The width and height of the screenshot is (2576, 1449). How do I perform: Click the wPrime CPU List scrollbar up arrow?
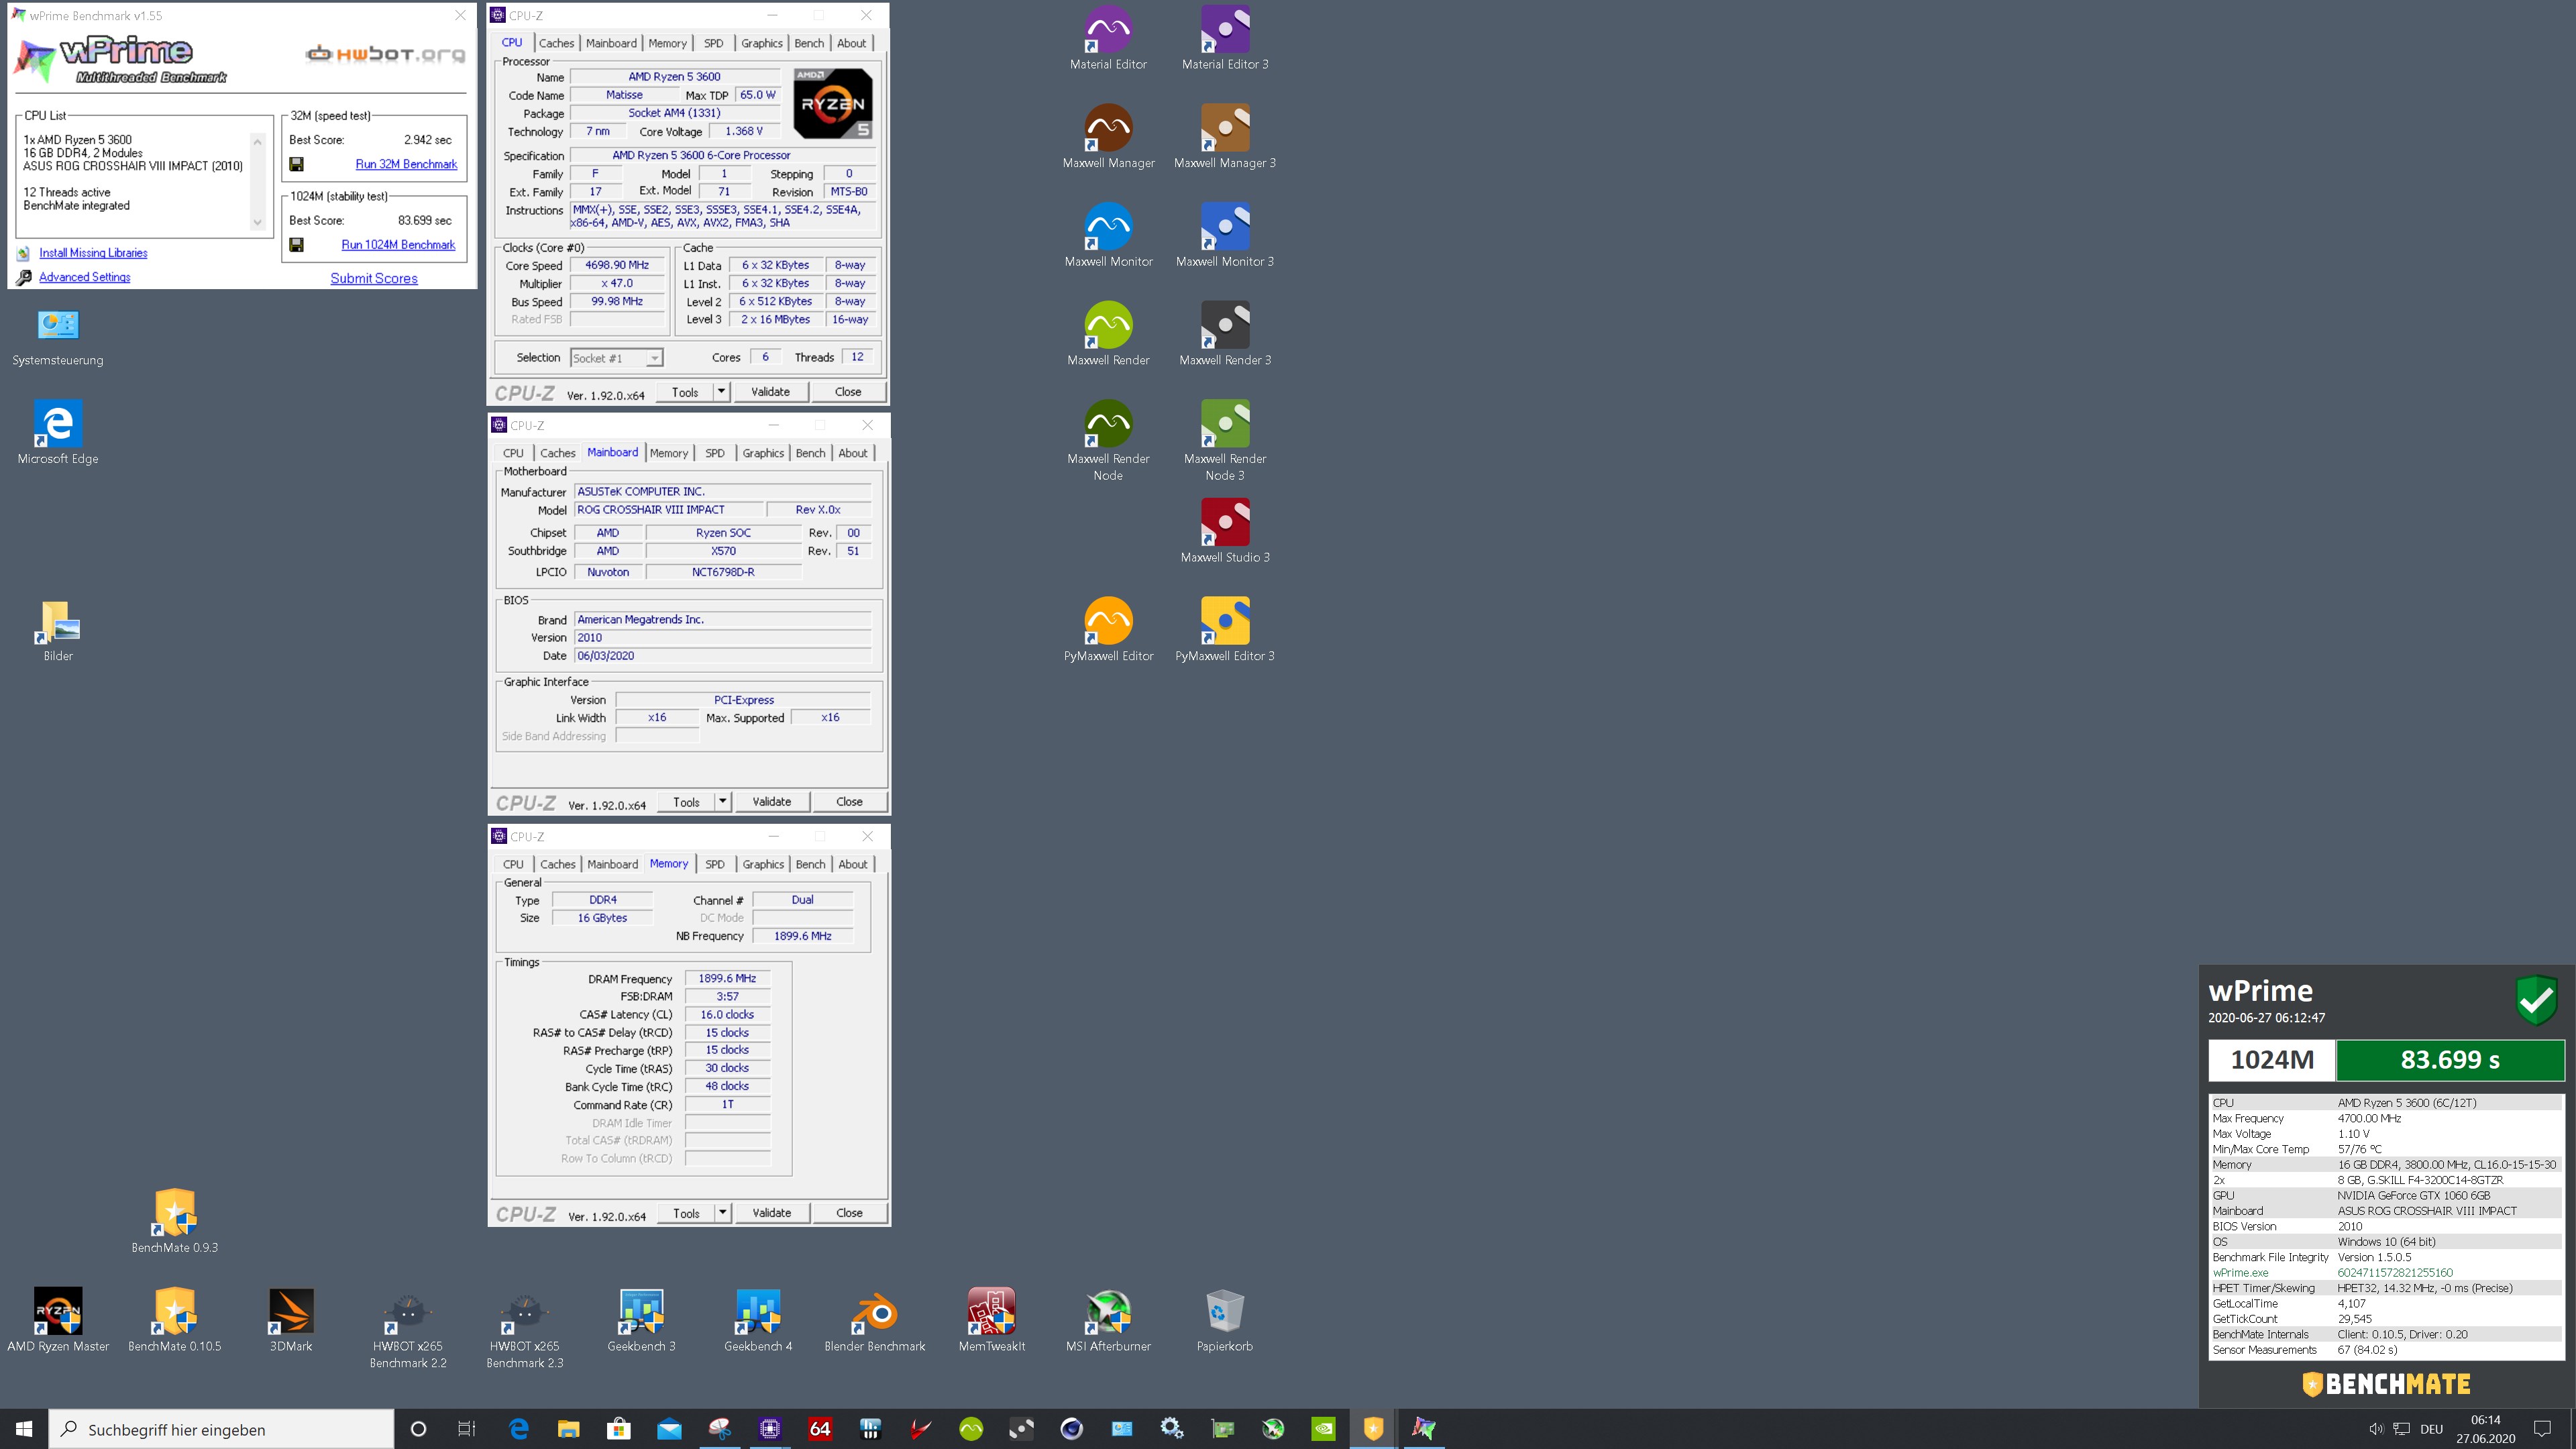coord(258,141)
